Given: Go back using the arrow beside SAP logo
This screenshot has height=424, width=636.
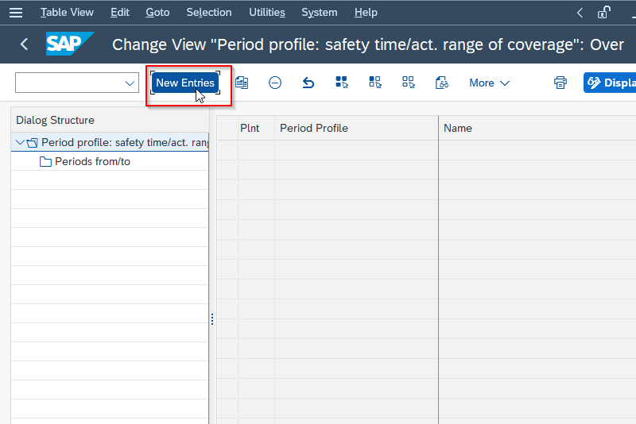Looking at the screenshot, I should 24,44.
